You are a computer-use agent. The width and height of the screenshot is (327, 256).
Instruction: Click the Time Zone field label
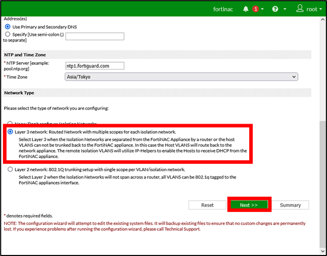pyautogui.click(x=16, y=77)
